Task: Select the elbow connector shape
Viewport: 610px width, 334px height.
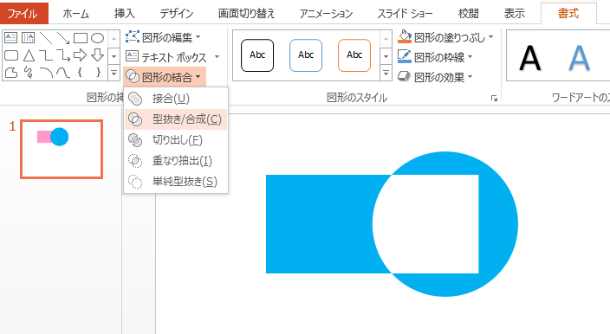Action: [x=46, y=55]
